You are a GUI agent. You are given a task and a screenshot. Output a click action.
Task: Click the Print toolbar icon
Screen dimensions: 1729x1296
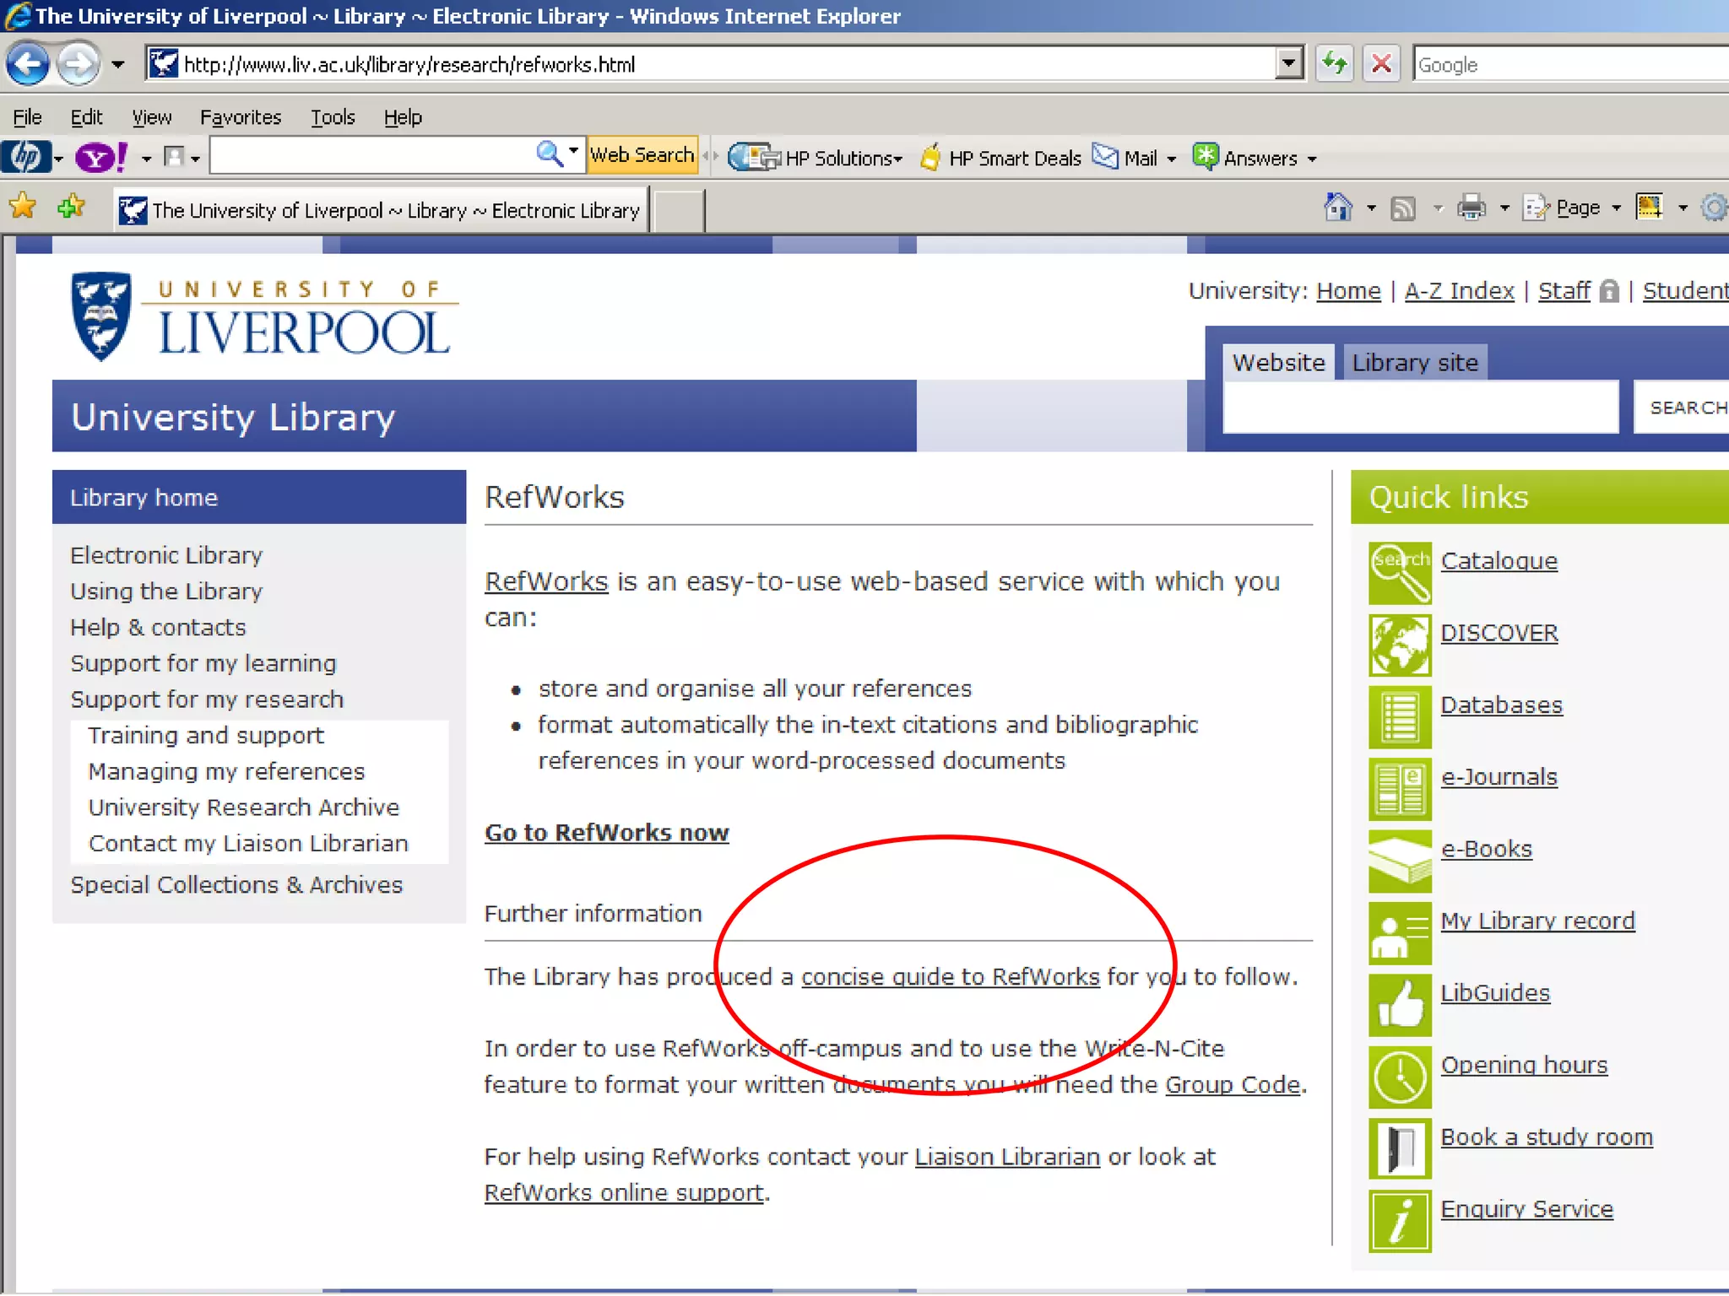pyautogui.click(x=1471, y=208)
